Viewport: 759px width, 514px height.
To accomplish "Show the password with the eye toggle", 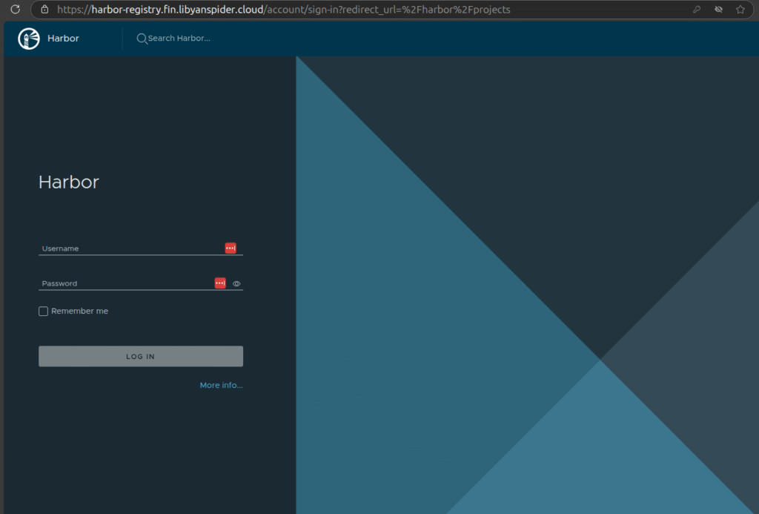I will click(x=236, y=283).
